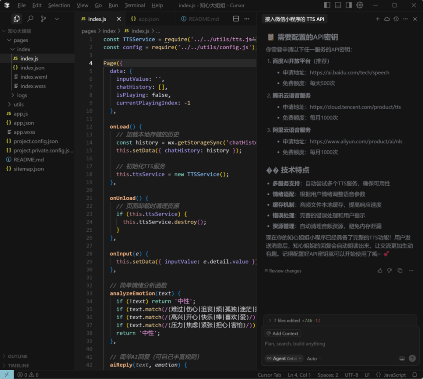Switch to the app.json tab

point(145,19)
